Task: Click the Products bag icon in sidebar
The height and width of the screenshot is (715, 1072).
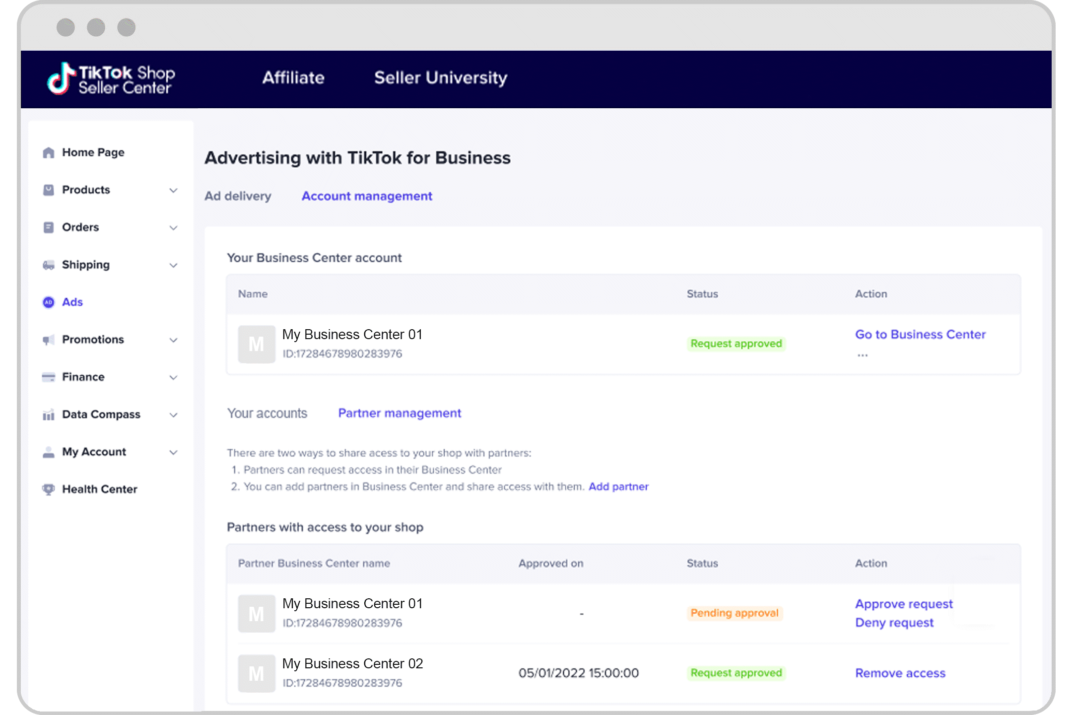Action: [x=48, y=190]
